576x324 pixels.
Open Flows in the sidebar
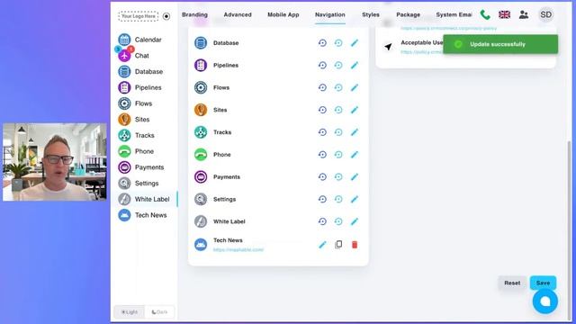point(135,103)
